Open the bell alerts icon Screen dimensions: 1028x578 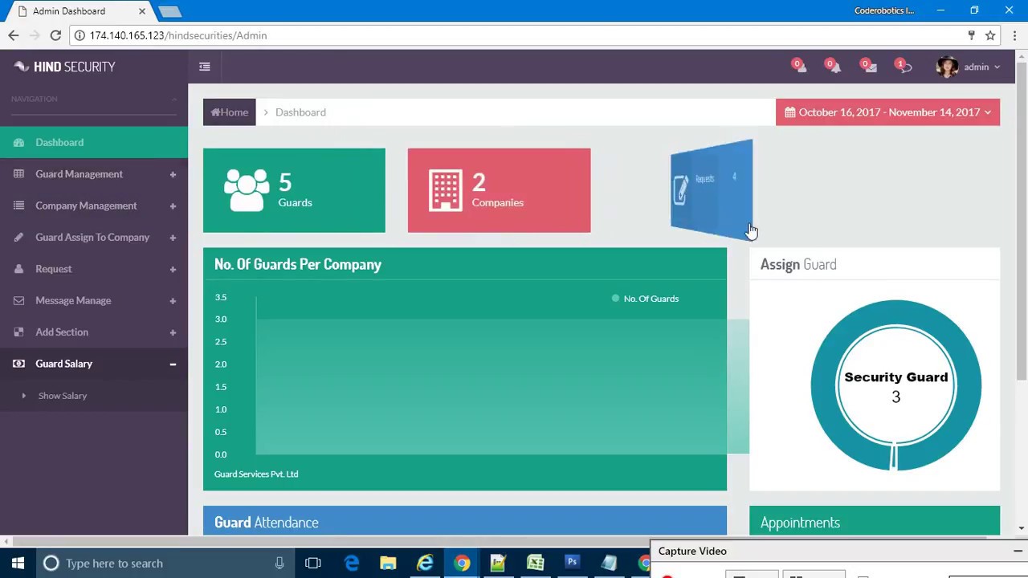(834, 67)
